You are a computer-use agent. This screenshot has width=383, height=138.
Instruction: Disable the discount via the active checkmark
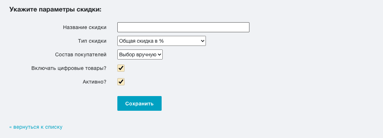(x=121, y=82)
